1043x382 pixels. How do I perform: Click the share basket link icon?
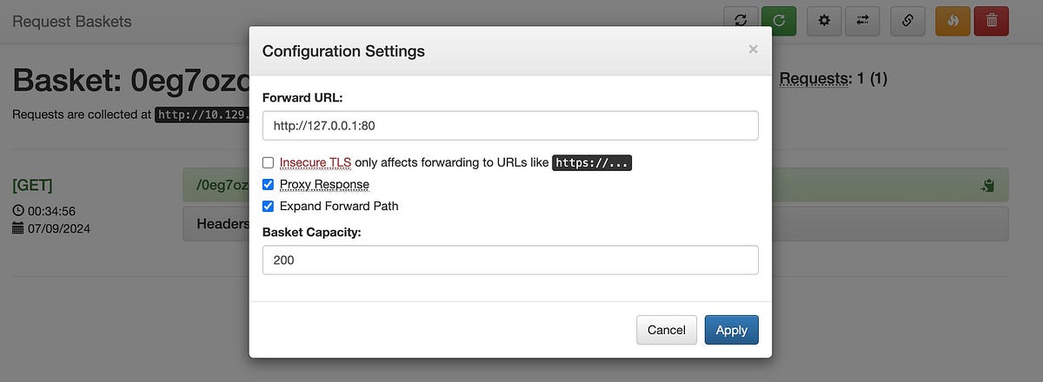[x=907, y=21]
